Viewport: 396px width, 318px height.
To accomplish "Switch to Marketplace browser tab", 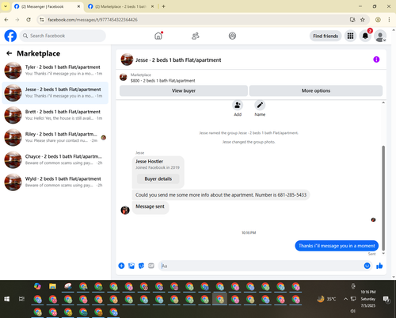I will pos(120,6).
